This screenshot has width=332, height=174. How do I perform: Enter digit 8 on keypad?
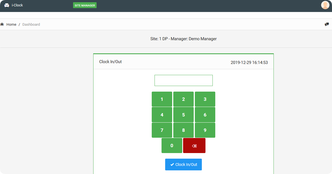pyautogui.click(x=183, y=130)
